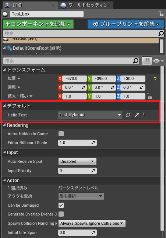This screenshot has height=238, width=166.
Task: Click Initial Life Span value field
Action: (x=77, y=232)
